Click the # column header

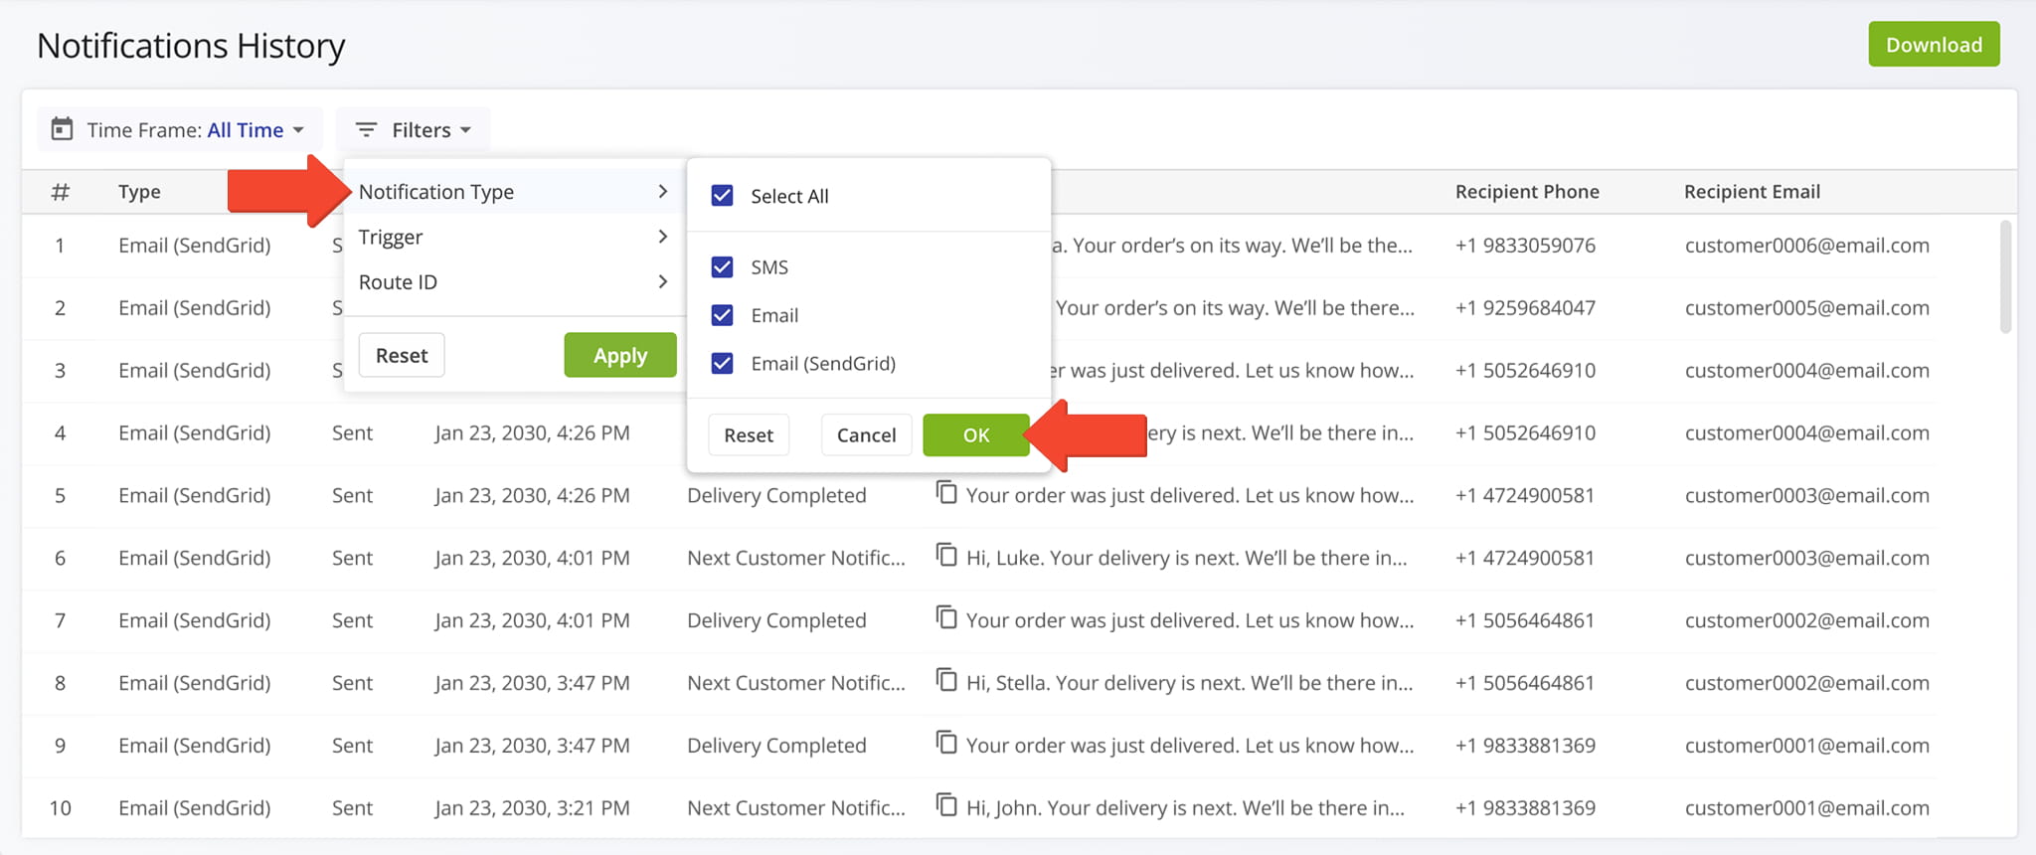click(61, 192)
